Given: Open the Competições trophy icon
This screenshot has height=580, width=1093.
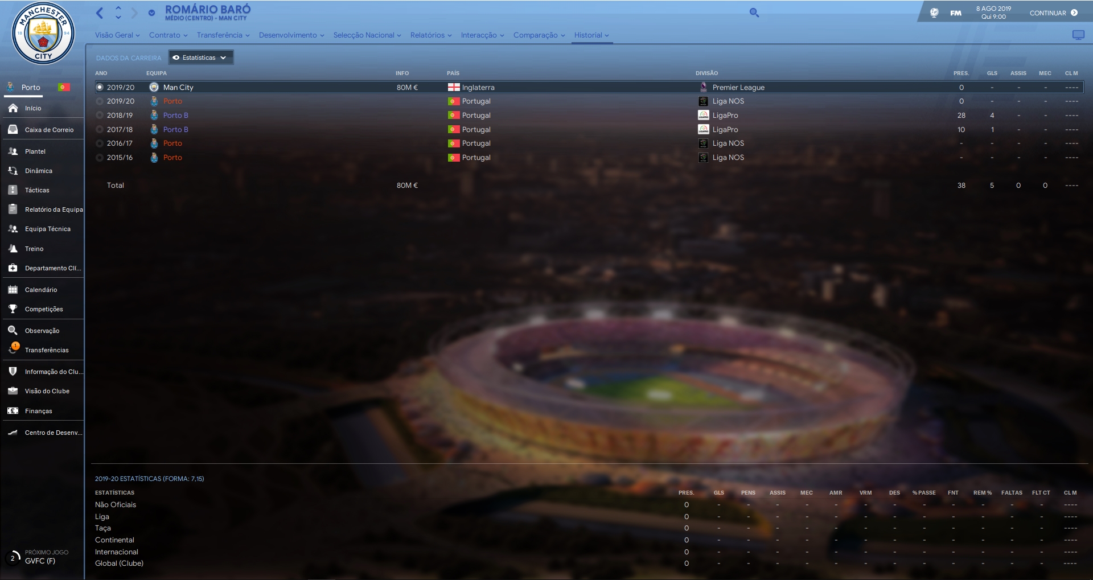Looking at the screenshot, I should click(x=13, y=309).
